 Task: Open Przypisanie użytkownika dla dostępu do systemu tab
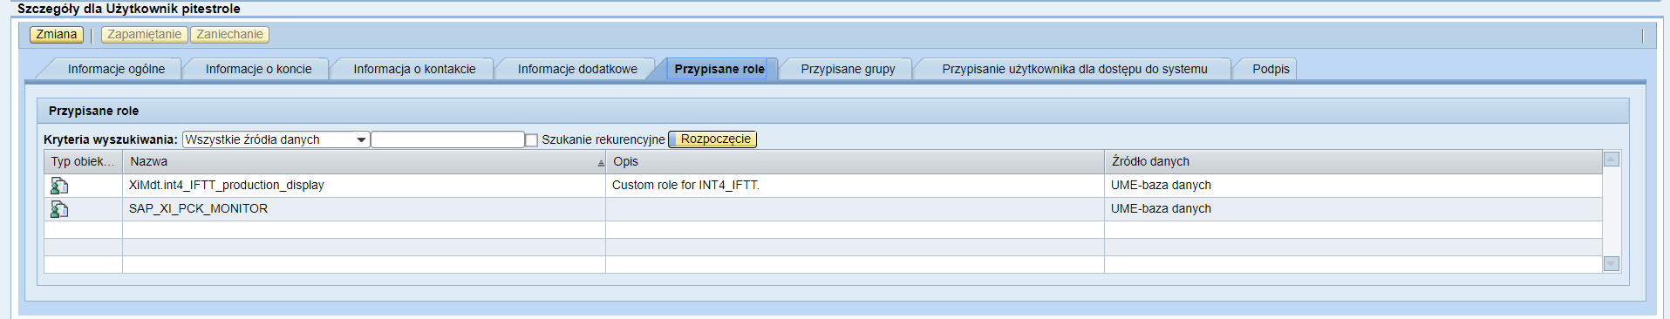click(x=1074, y=69)
